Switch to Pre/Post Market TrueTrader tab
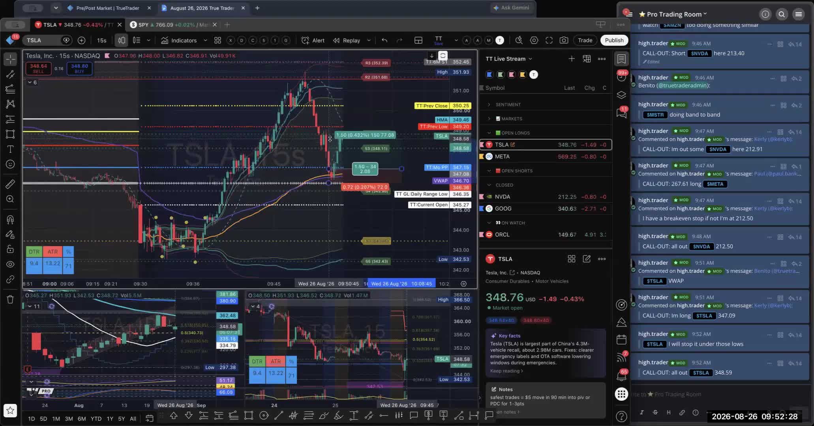This screenshot has width=814, height=426. [x=107, y=8]
